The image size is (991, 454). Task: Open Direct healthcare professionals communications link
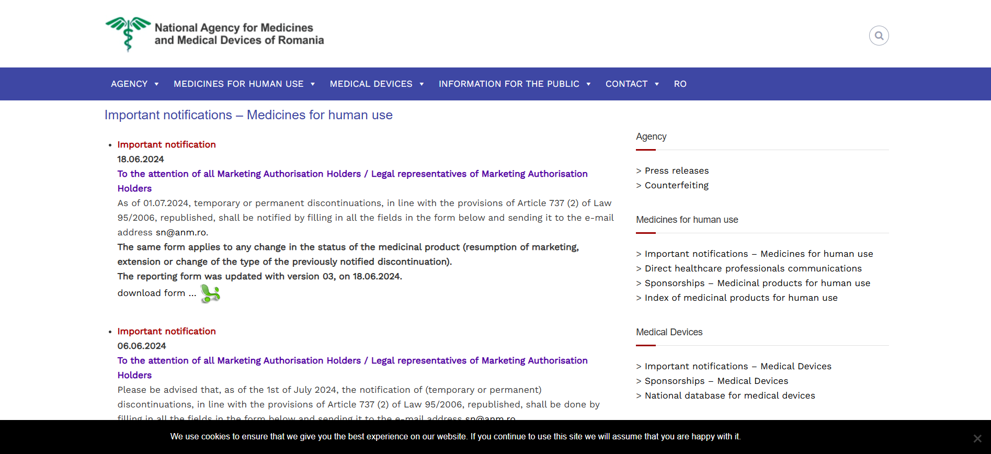[753, 268]
